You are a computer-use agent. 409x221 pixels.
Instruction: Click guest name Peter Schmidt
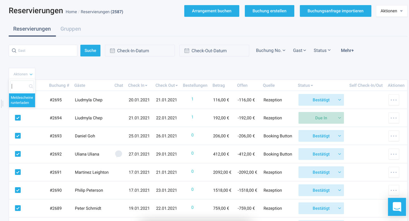pyautogui.click(x=88, y=208)
